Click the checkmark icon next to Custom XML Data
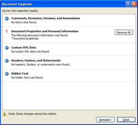138x125 pixels. pyautogui.click(x=7, y=48)
